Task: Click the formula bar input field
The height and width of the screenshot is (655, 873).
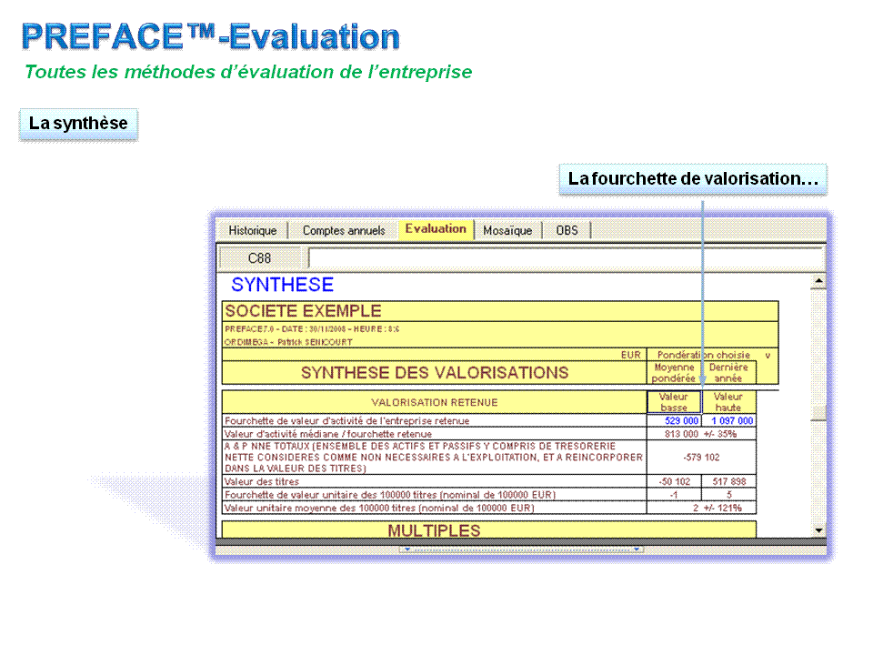Action: click(565, 257)
